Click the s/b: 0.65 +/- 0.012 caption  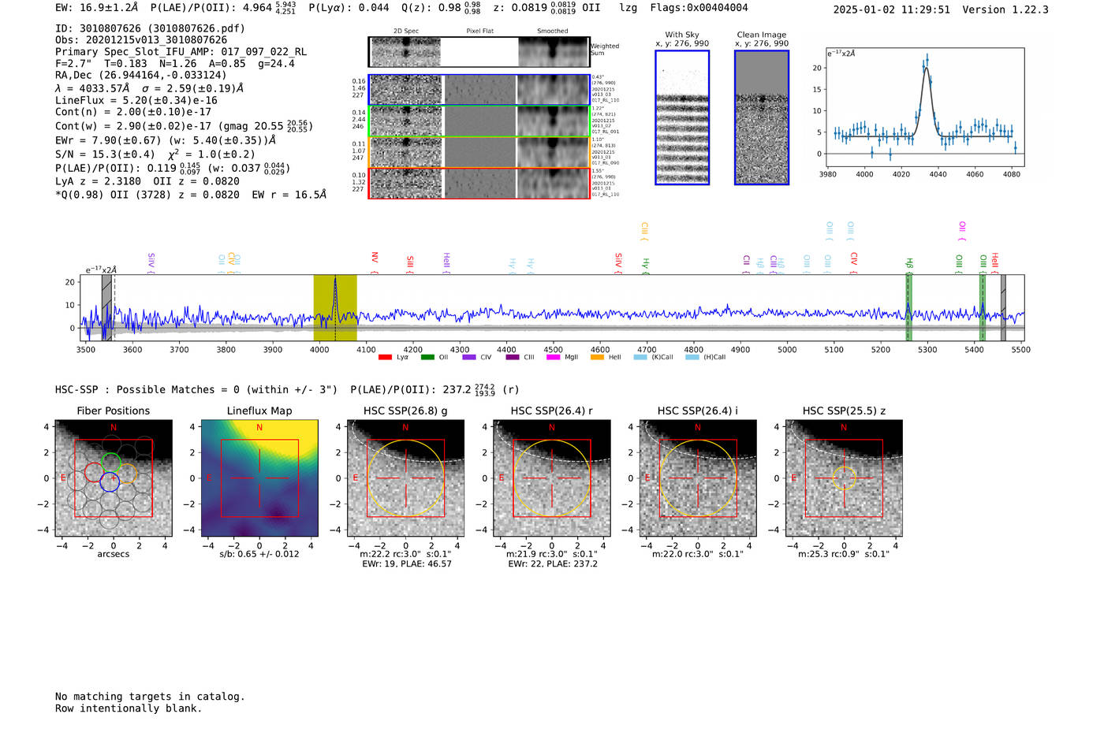(259, 554)
